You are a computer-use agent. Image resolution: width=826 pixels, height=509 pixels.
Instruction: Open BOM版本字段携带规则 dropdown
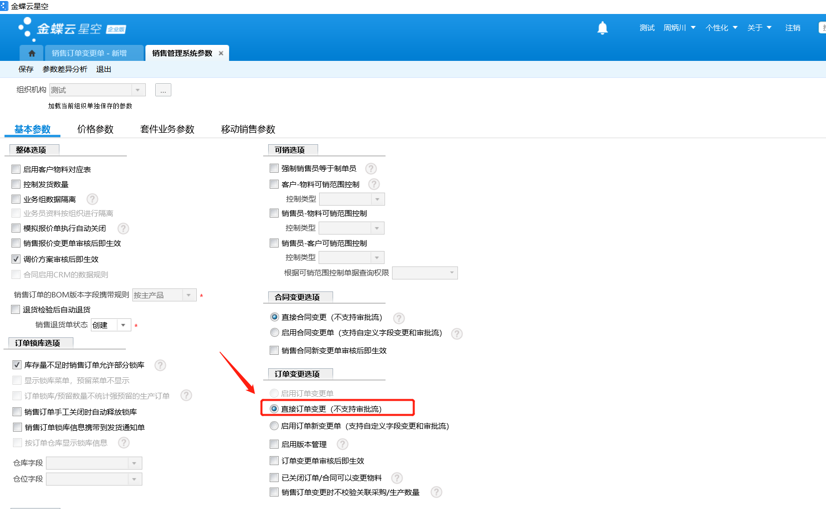[x=189, y=295]
